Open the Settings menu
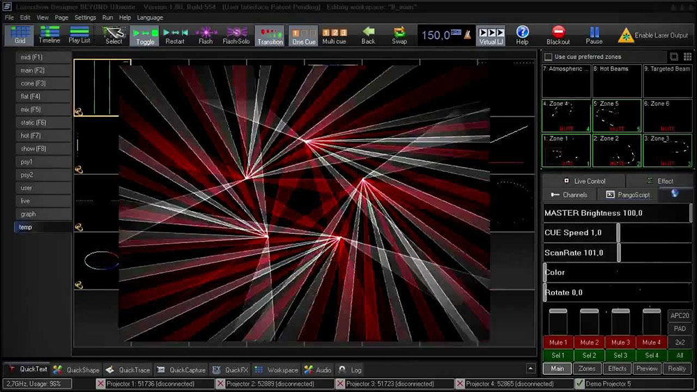 pyautogui.click(x=85, y=17)
